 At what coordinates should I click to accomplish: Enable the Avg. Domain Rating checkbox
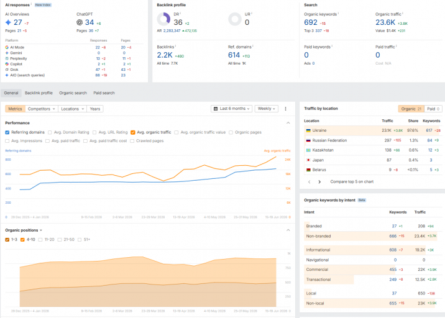pos(50,132)
